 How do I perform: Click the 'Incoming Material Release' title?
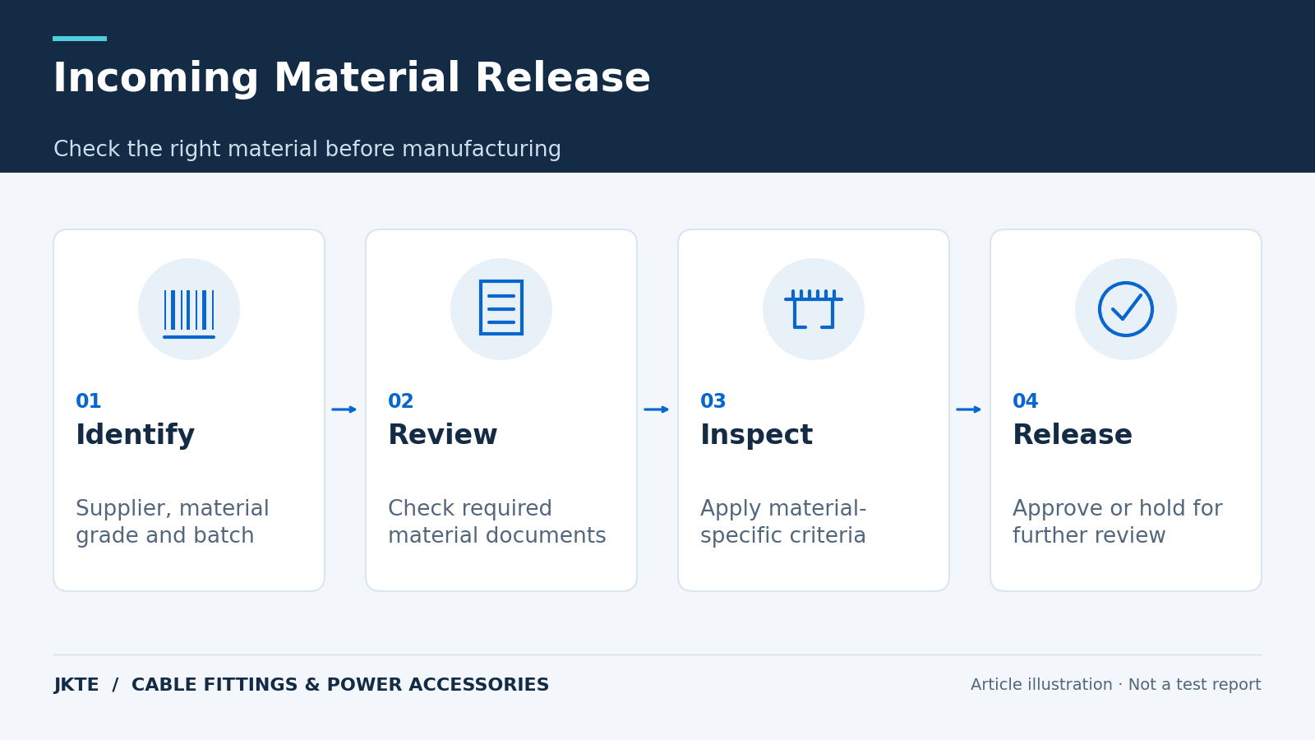(x=352, y=79)
